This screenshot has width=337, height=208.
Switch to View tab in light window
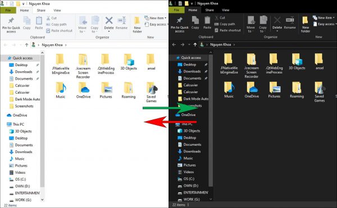pos(57,10)
